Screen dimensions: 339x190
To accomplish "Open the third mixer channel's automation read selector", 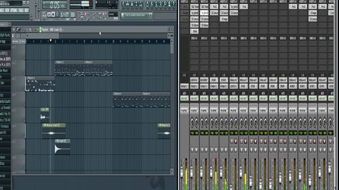I will point(204,99).
